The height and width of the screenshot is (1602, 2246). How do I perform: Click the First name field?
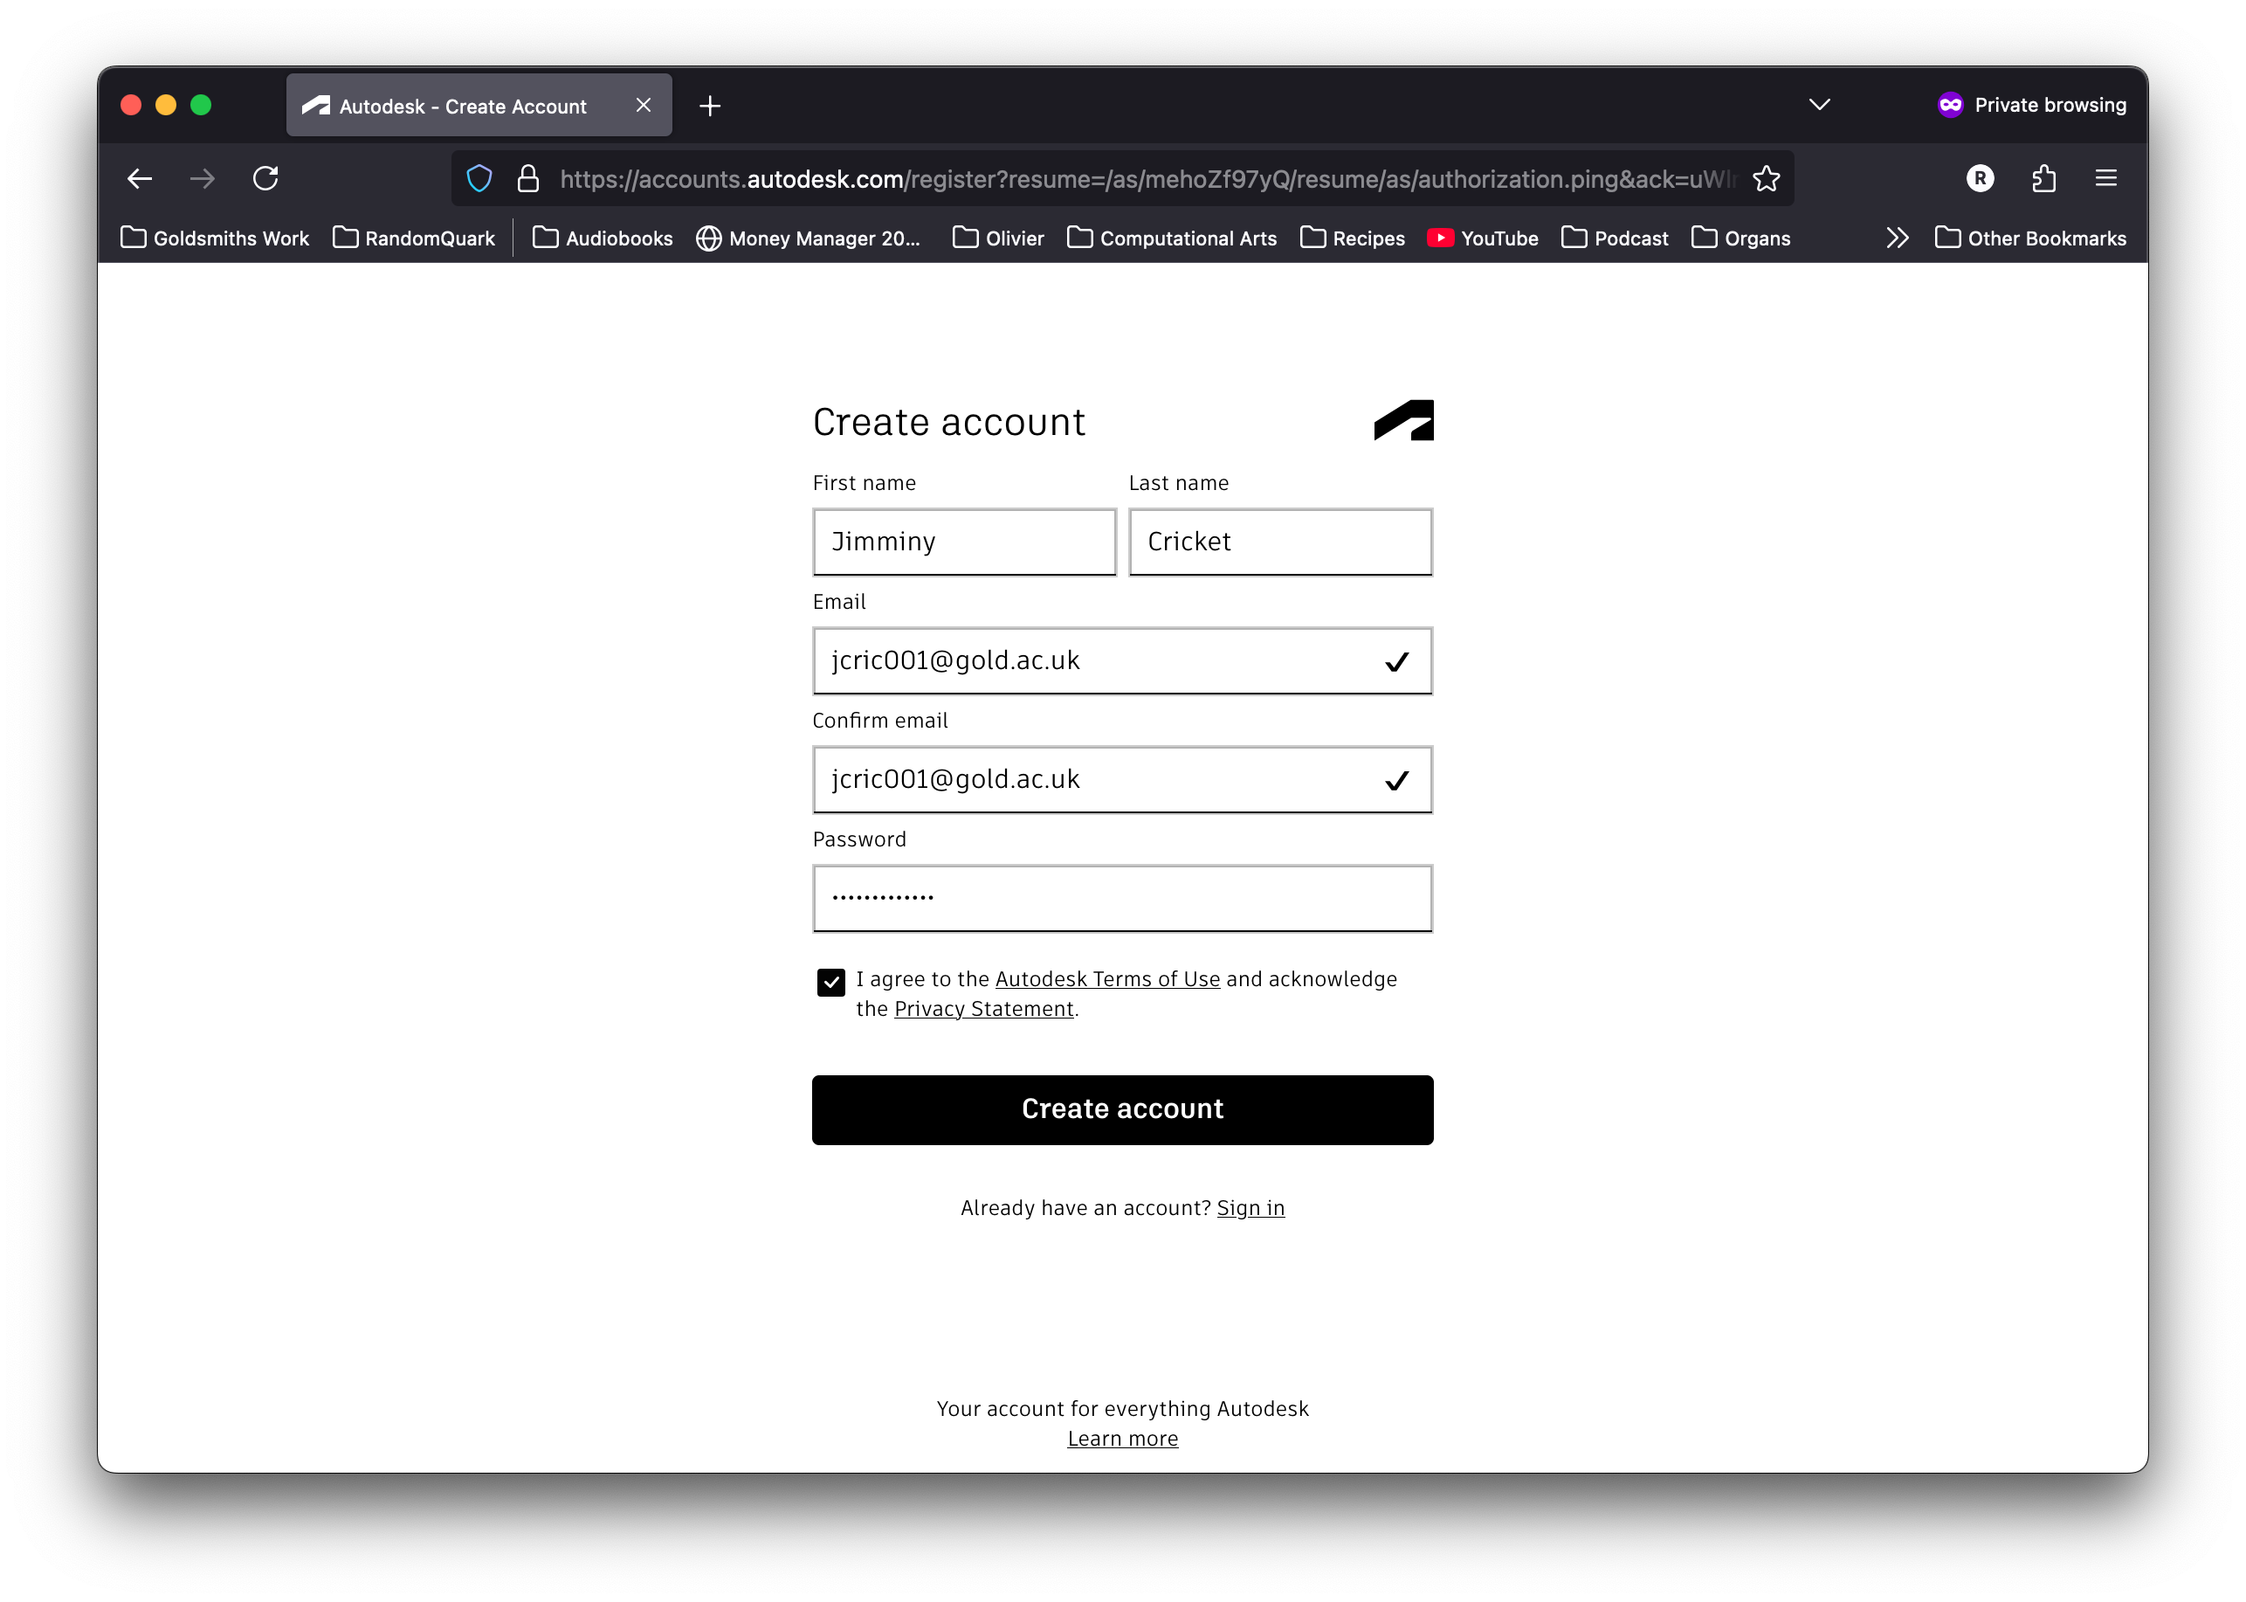(x=964, y=542)
